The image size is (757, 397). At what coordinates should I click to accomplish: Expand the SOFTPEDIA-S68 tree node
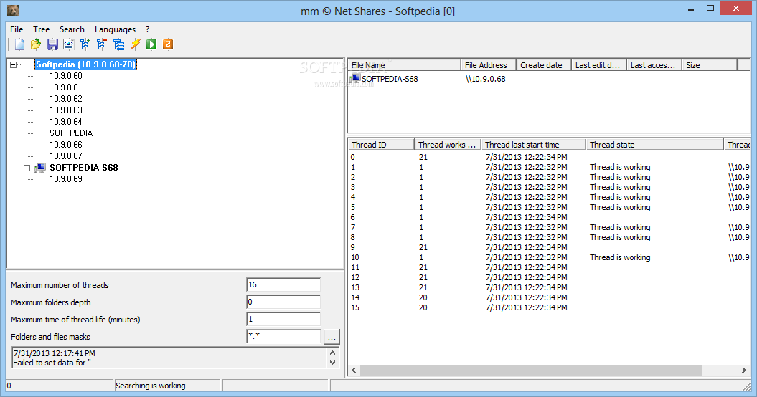point(27,168)
